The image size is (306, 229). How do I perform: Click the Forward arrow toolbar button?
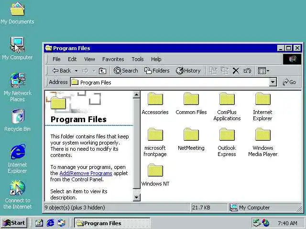(x=85, y=71)
